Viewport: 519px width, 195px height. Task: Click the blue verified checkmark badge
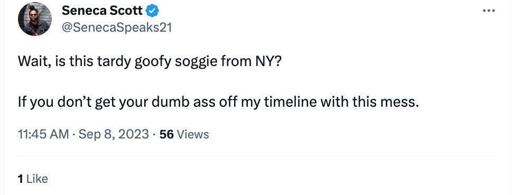click(x=153, y=11)
